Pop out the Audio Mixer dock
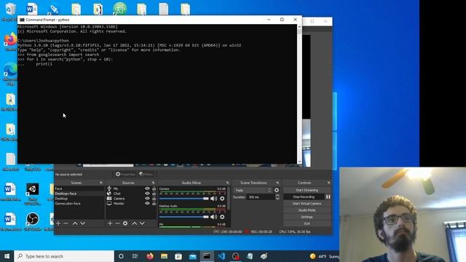This screenshot has height=262, width=466. point(227,183)
